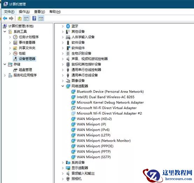The width and height of the screenshot is (194, 183).
Task: Select 通用串行总线设备 category label
Action: [85, 75]
